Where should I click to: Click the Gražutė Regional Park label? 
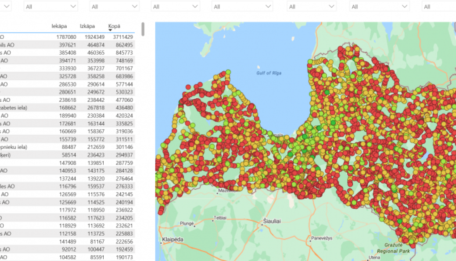coord(393,248)
